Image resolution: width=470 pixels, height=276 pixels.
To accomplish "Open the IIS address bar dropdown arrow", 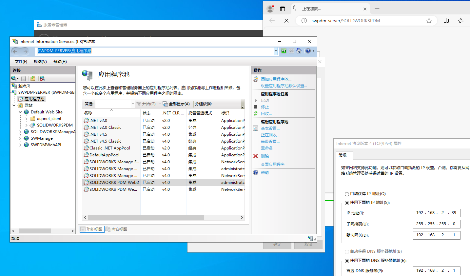I will click(276, 51).
